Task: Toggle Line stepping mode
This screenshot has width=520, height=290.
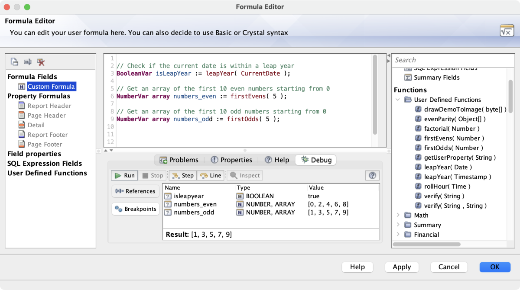Action: [211, 175]
